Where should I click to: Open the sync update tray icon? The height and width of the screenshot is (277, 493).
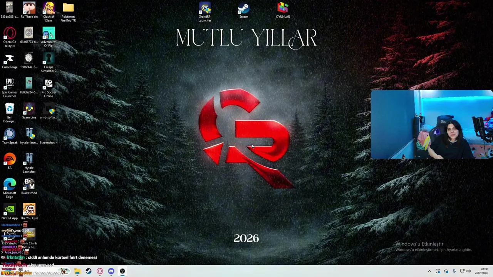coord(438,271)
